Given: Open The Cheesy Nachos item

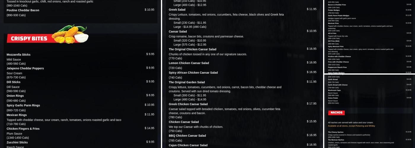Looking at the screenshot, I should click(x=336, y=132).
